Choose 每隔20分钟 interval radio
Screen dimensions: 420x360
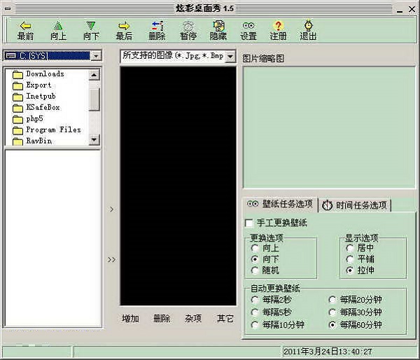click(x=332, y=300)
